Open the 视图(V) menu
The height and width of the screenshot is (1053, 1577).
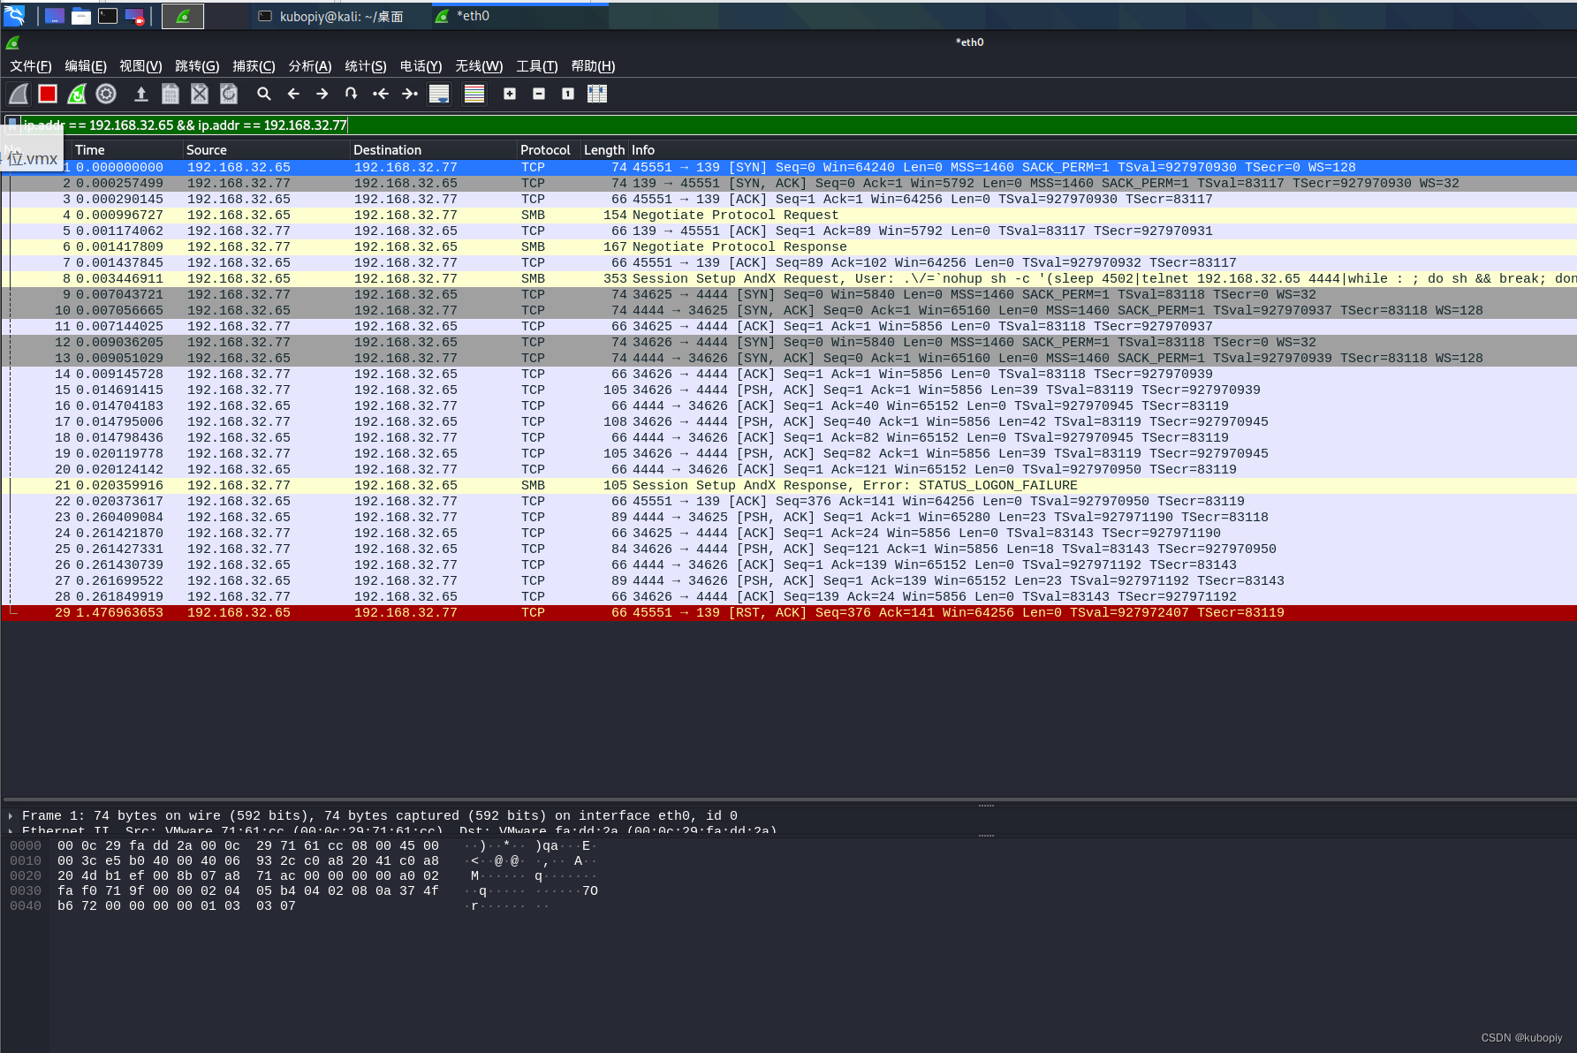[140, 66]
